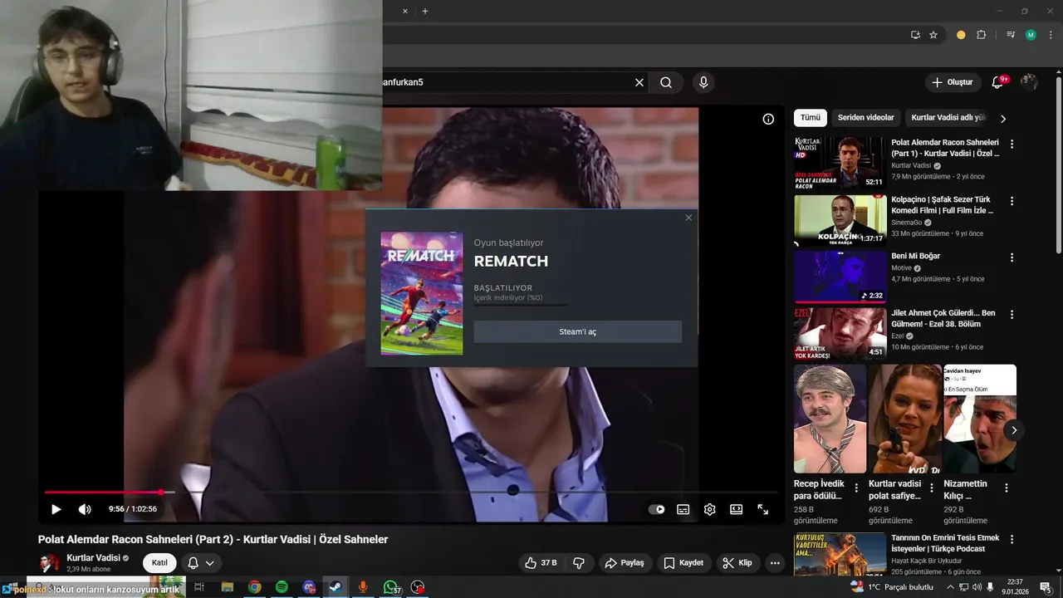Like the video, 37 B
The image size is (1063, 598).
[541, 563]
